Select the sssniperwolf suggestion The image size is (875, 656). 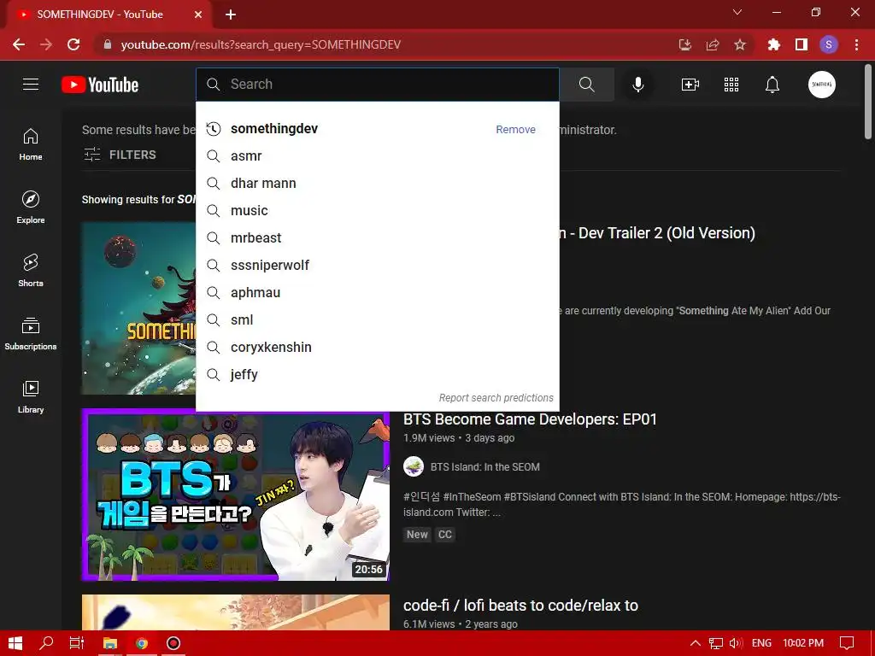click(x=377, y=265)
